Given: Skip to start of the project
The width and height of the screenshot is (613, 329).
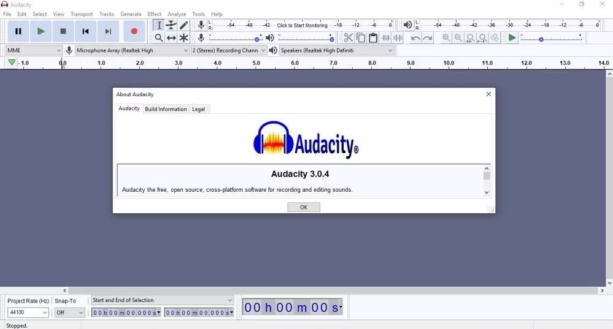Looking at the screenshot, I should pos(85,31).
